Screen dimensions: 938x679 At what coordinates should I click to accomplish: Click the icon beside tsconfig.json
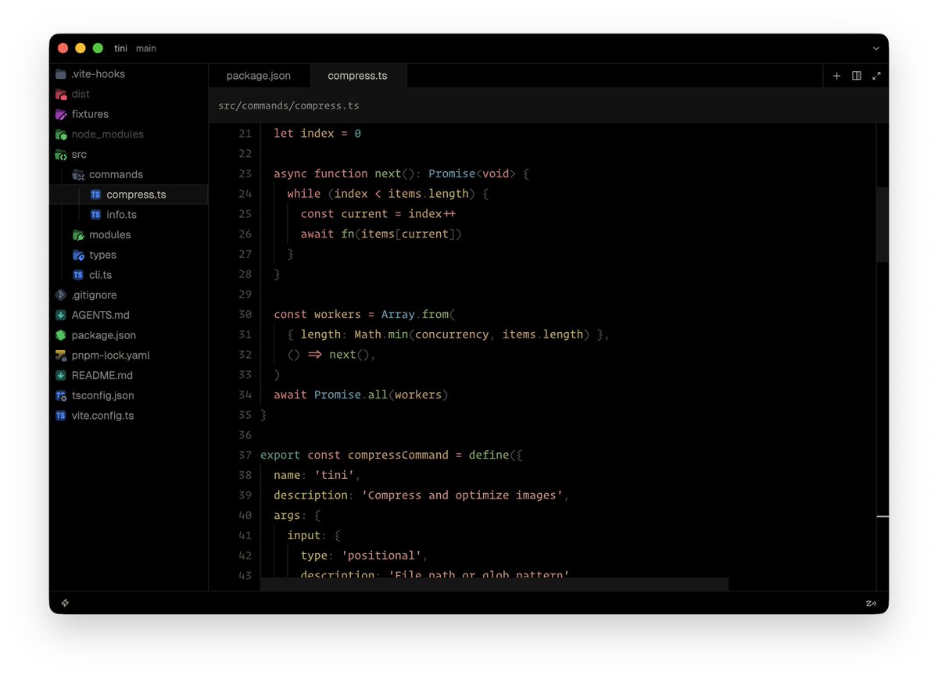[x=61, y=395]
